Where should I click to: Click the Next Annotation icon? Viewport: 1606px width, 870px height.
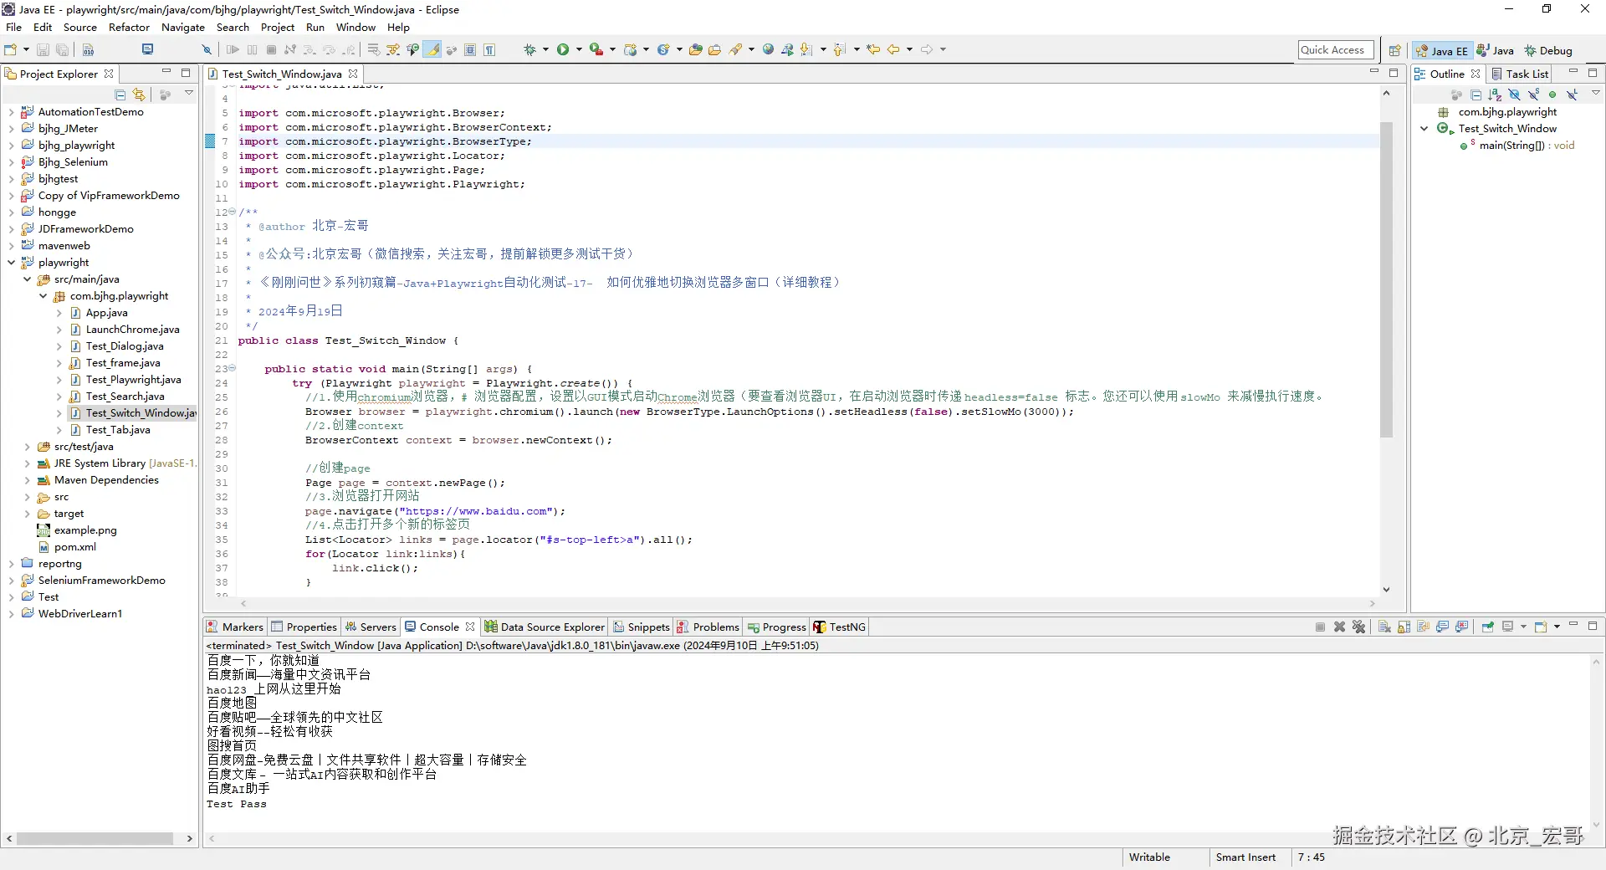click(x=806, y=49)
